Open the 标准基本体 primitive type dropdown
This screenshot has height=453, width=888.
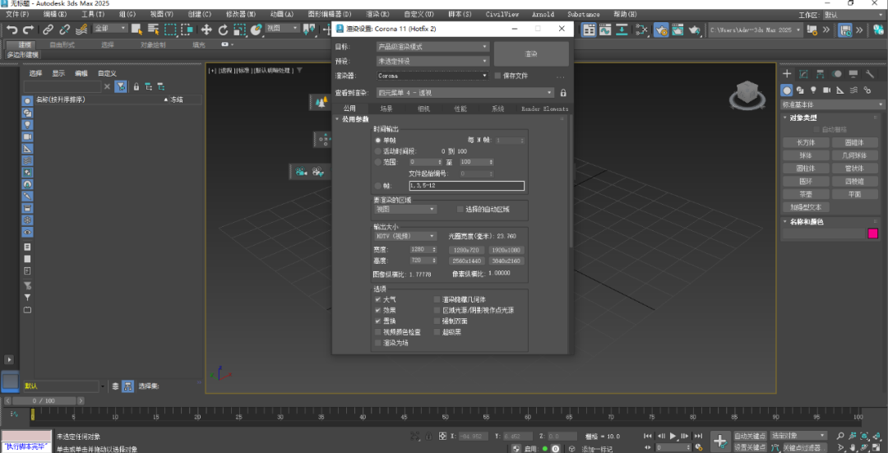point(833,104)
